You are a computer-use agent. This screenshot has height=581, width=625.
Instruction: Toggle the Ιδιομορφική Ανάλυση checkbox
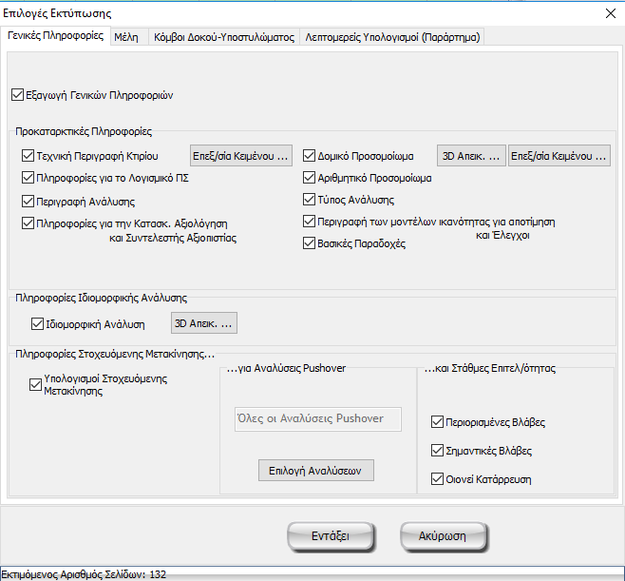click(38, 324)
